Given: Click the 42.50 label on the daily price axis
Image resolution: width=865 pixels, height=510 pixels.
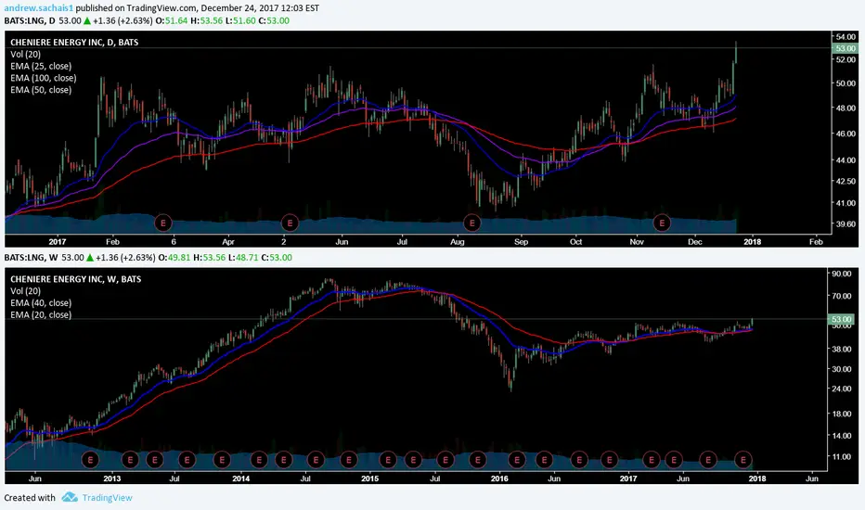Looking at the screenshot, I should [x=846, y=181].
